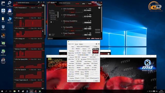Open MSI Kombustor desktop shortcut
Viewport: 165px width, 93px height.
click(x=10, y=4)
